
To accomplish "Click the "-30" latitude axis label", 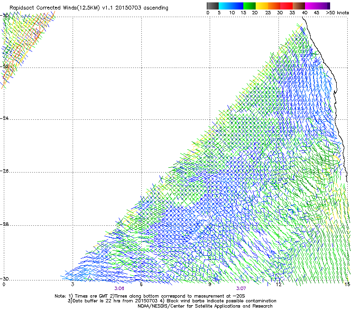I will [x=5, y=279].
